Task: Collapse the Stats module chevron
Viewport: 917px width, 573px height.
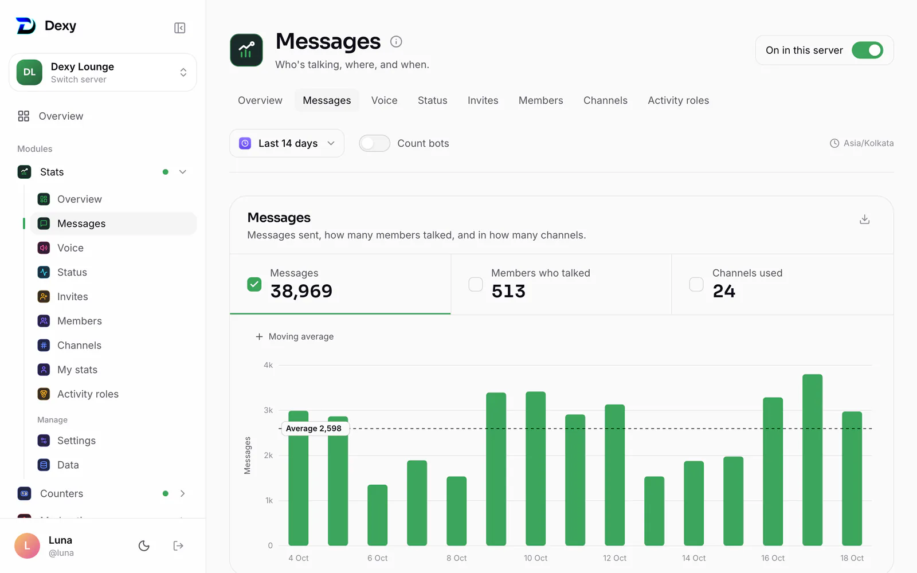Action: click(x=183, y=172)
